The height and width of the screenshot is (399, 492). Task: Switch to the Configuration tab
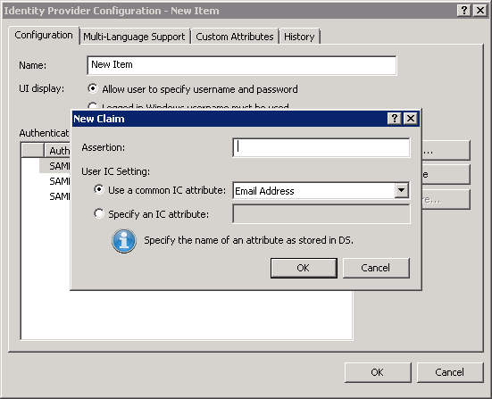coord(44,35)
